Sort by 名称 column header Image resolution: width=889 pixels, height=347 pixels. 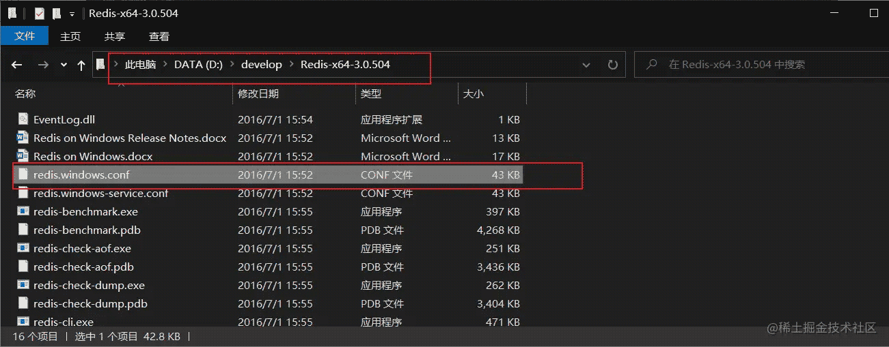(25, 93)
